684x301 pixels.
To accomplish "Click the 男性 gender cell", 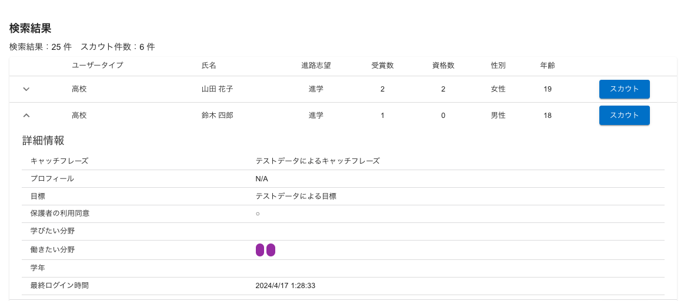I will coord(498,115).
